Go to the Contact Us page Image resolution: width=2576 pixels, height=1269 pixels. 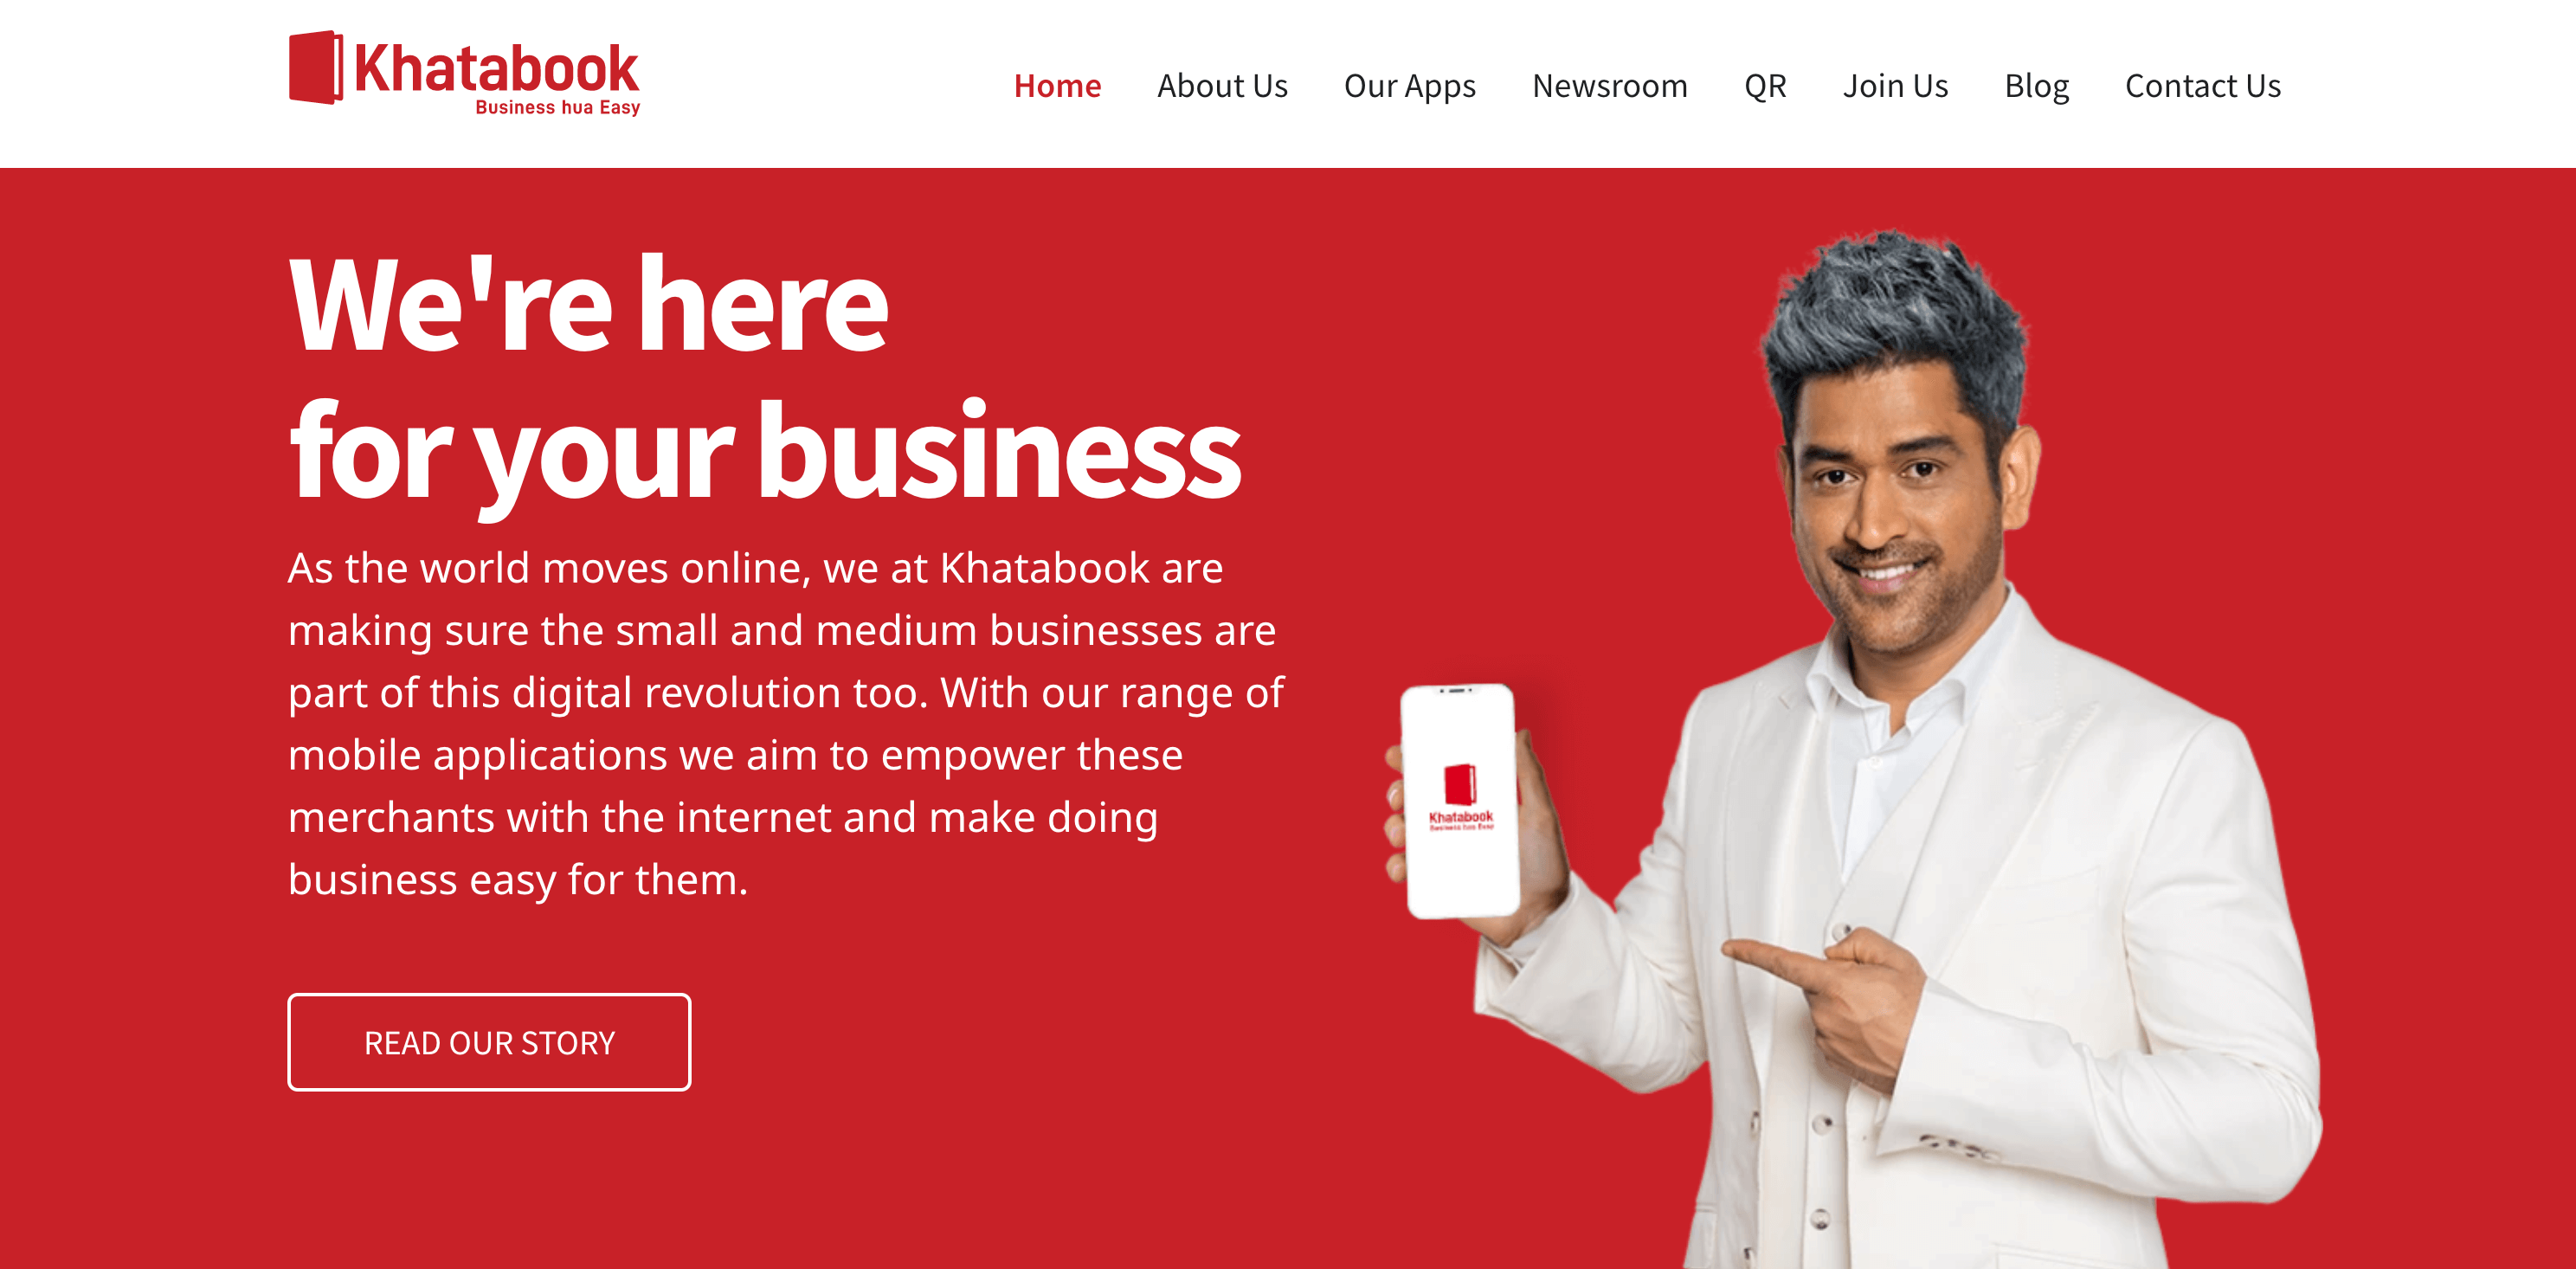2202,86
